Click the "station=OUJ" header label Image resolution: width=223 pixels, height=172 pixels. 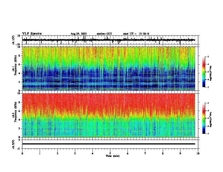pyautogui.click(x=104, y=34)
